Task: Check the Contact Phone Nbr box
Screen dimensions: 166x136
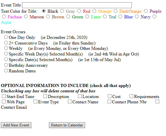Action: [x=109, y=102]
